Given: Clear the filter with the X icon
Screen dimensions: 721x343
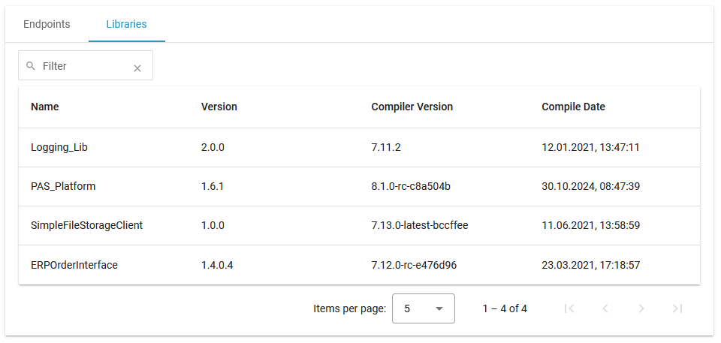Looking at the screenshot, I should [137, 68].
